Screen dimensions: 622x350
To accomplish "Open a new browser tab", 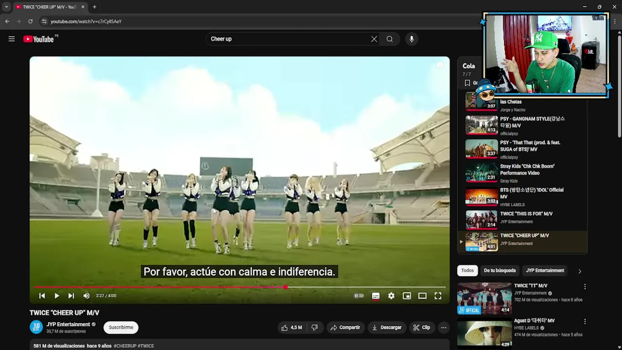I will [94, 7].
